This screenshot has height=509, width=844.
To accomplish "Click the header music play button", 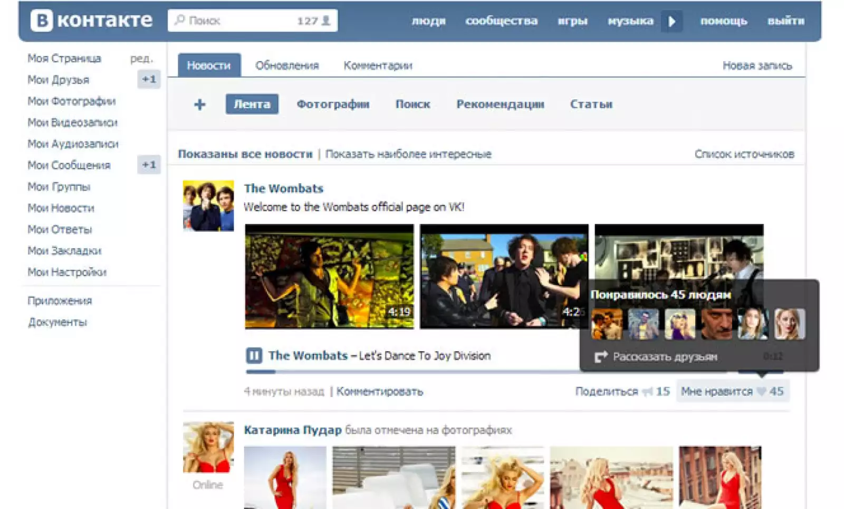I will point(672,22).
